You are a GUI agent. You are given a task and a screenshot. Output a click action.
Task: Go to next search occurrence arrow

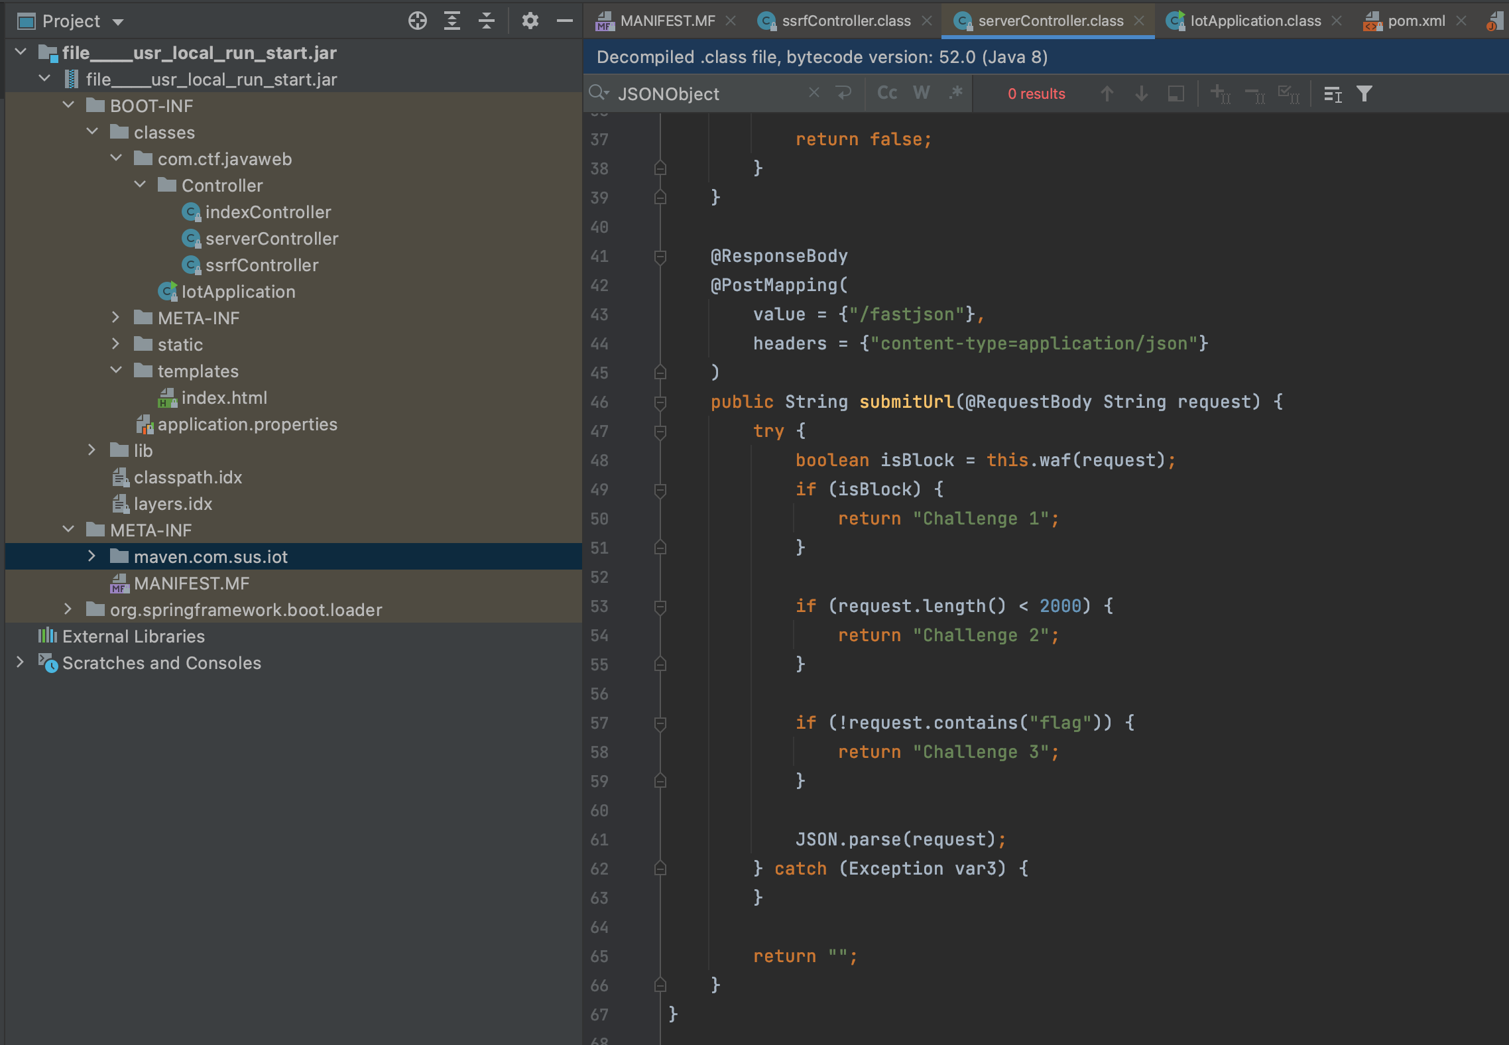(x=1141, y=94)
